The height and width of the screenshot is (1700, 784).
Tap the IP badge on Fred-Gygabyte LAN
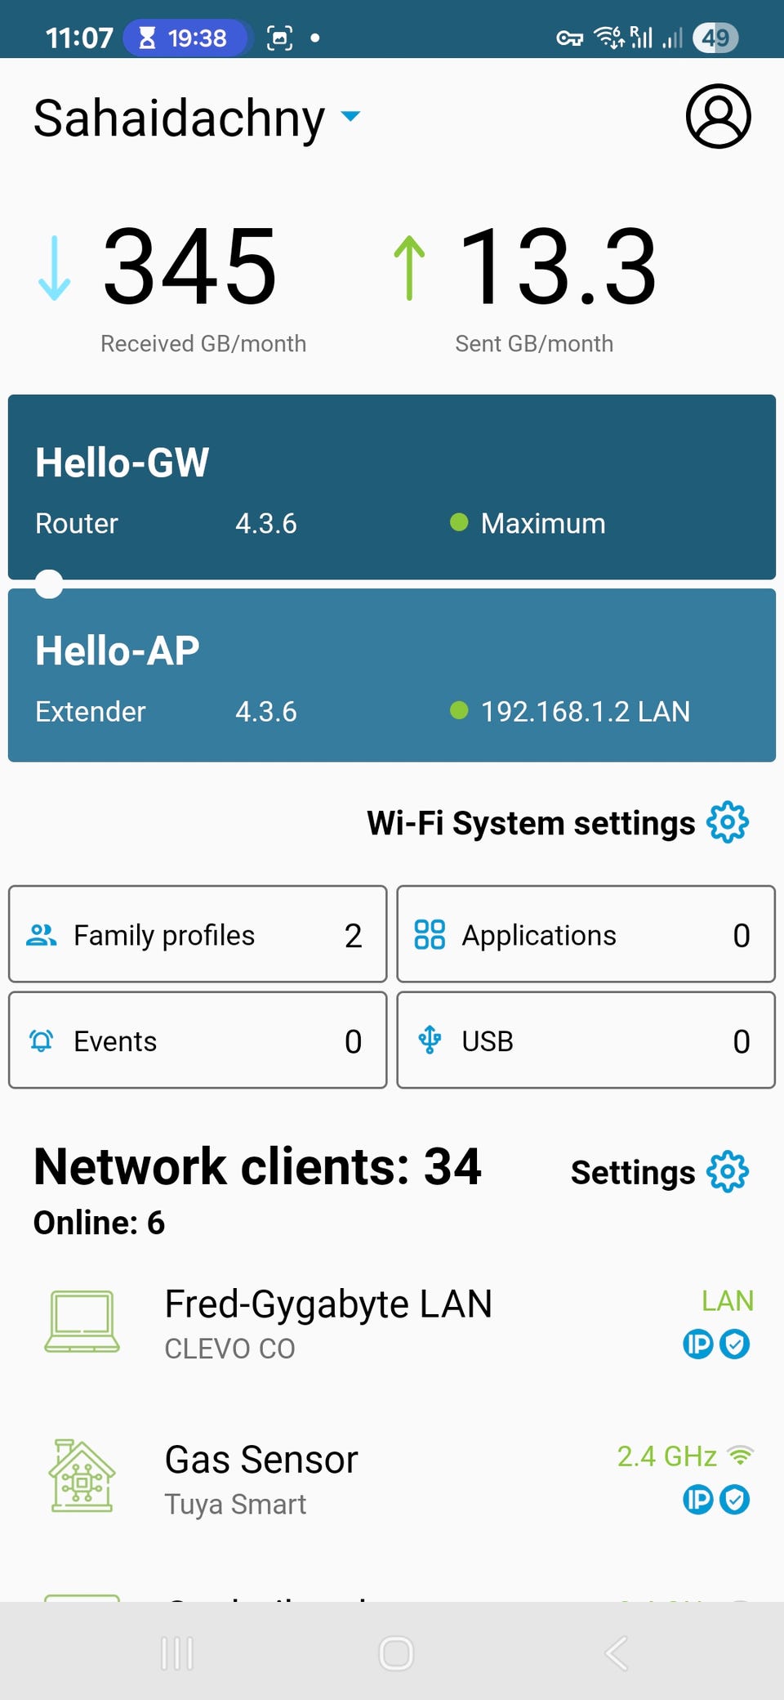[698, 1344]
